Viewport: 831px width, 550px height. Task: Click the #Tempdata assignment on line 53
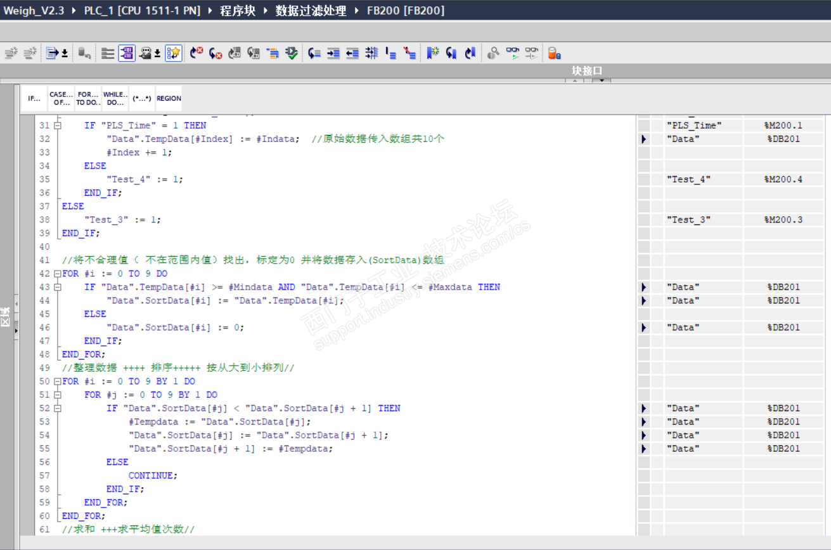pyautogui.click(x=220, y=422)
